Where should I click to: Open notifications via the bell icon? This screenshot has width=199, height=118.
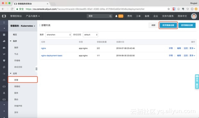pyautogui.click(x=116, y=16)
